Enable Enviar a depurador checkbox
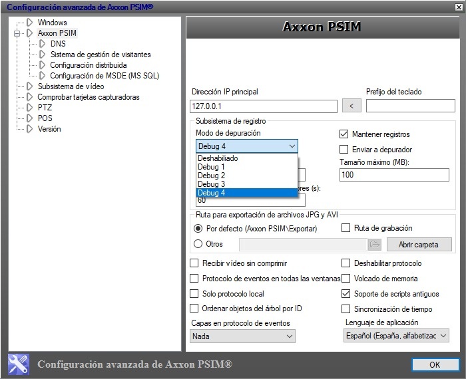 pyautogui.click(x=344, y=150)
